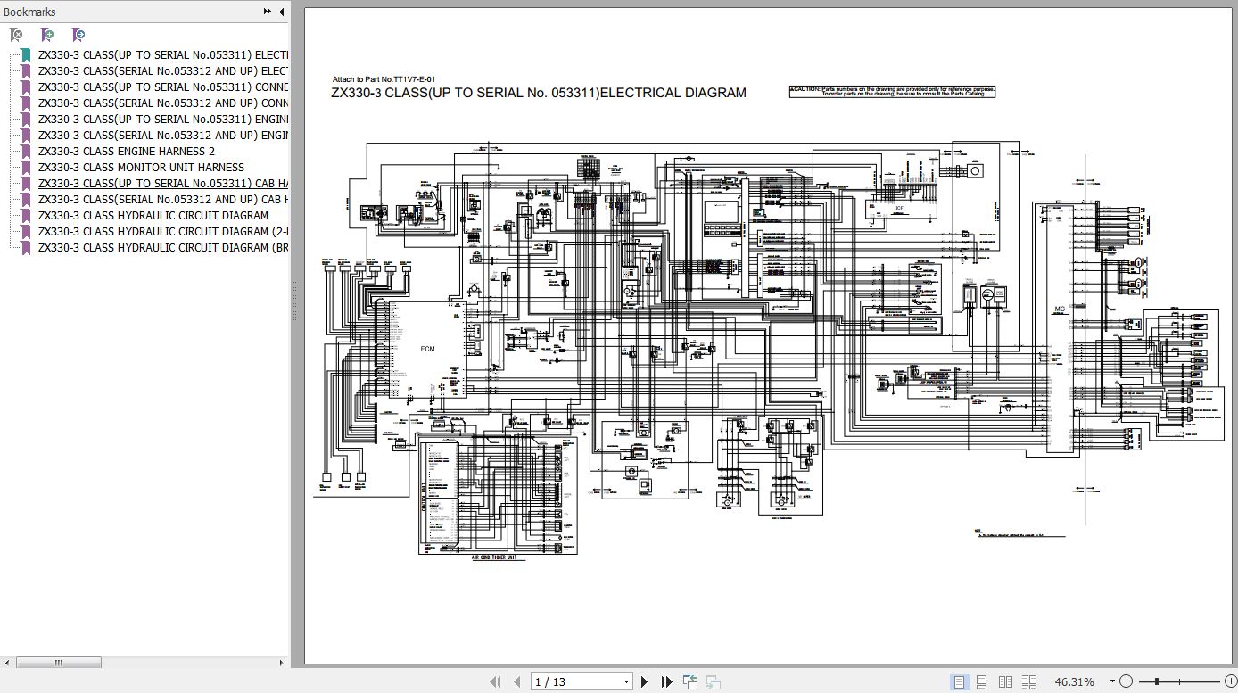Go to the next page

coord(644,682)
